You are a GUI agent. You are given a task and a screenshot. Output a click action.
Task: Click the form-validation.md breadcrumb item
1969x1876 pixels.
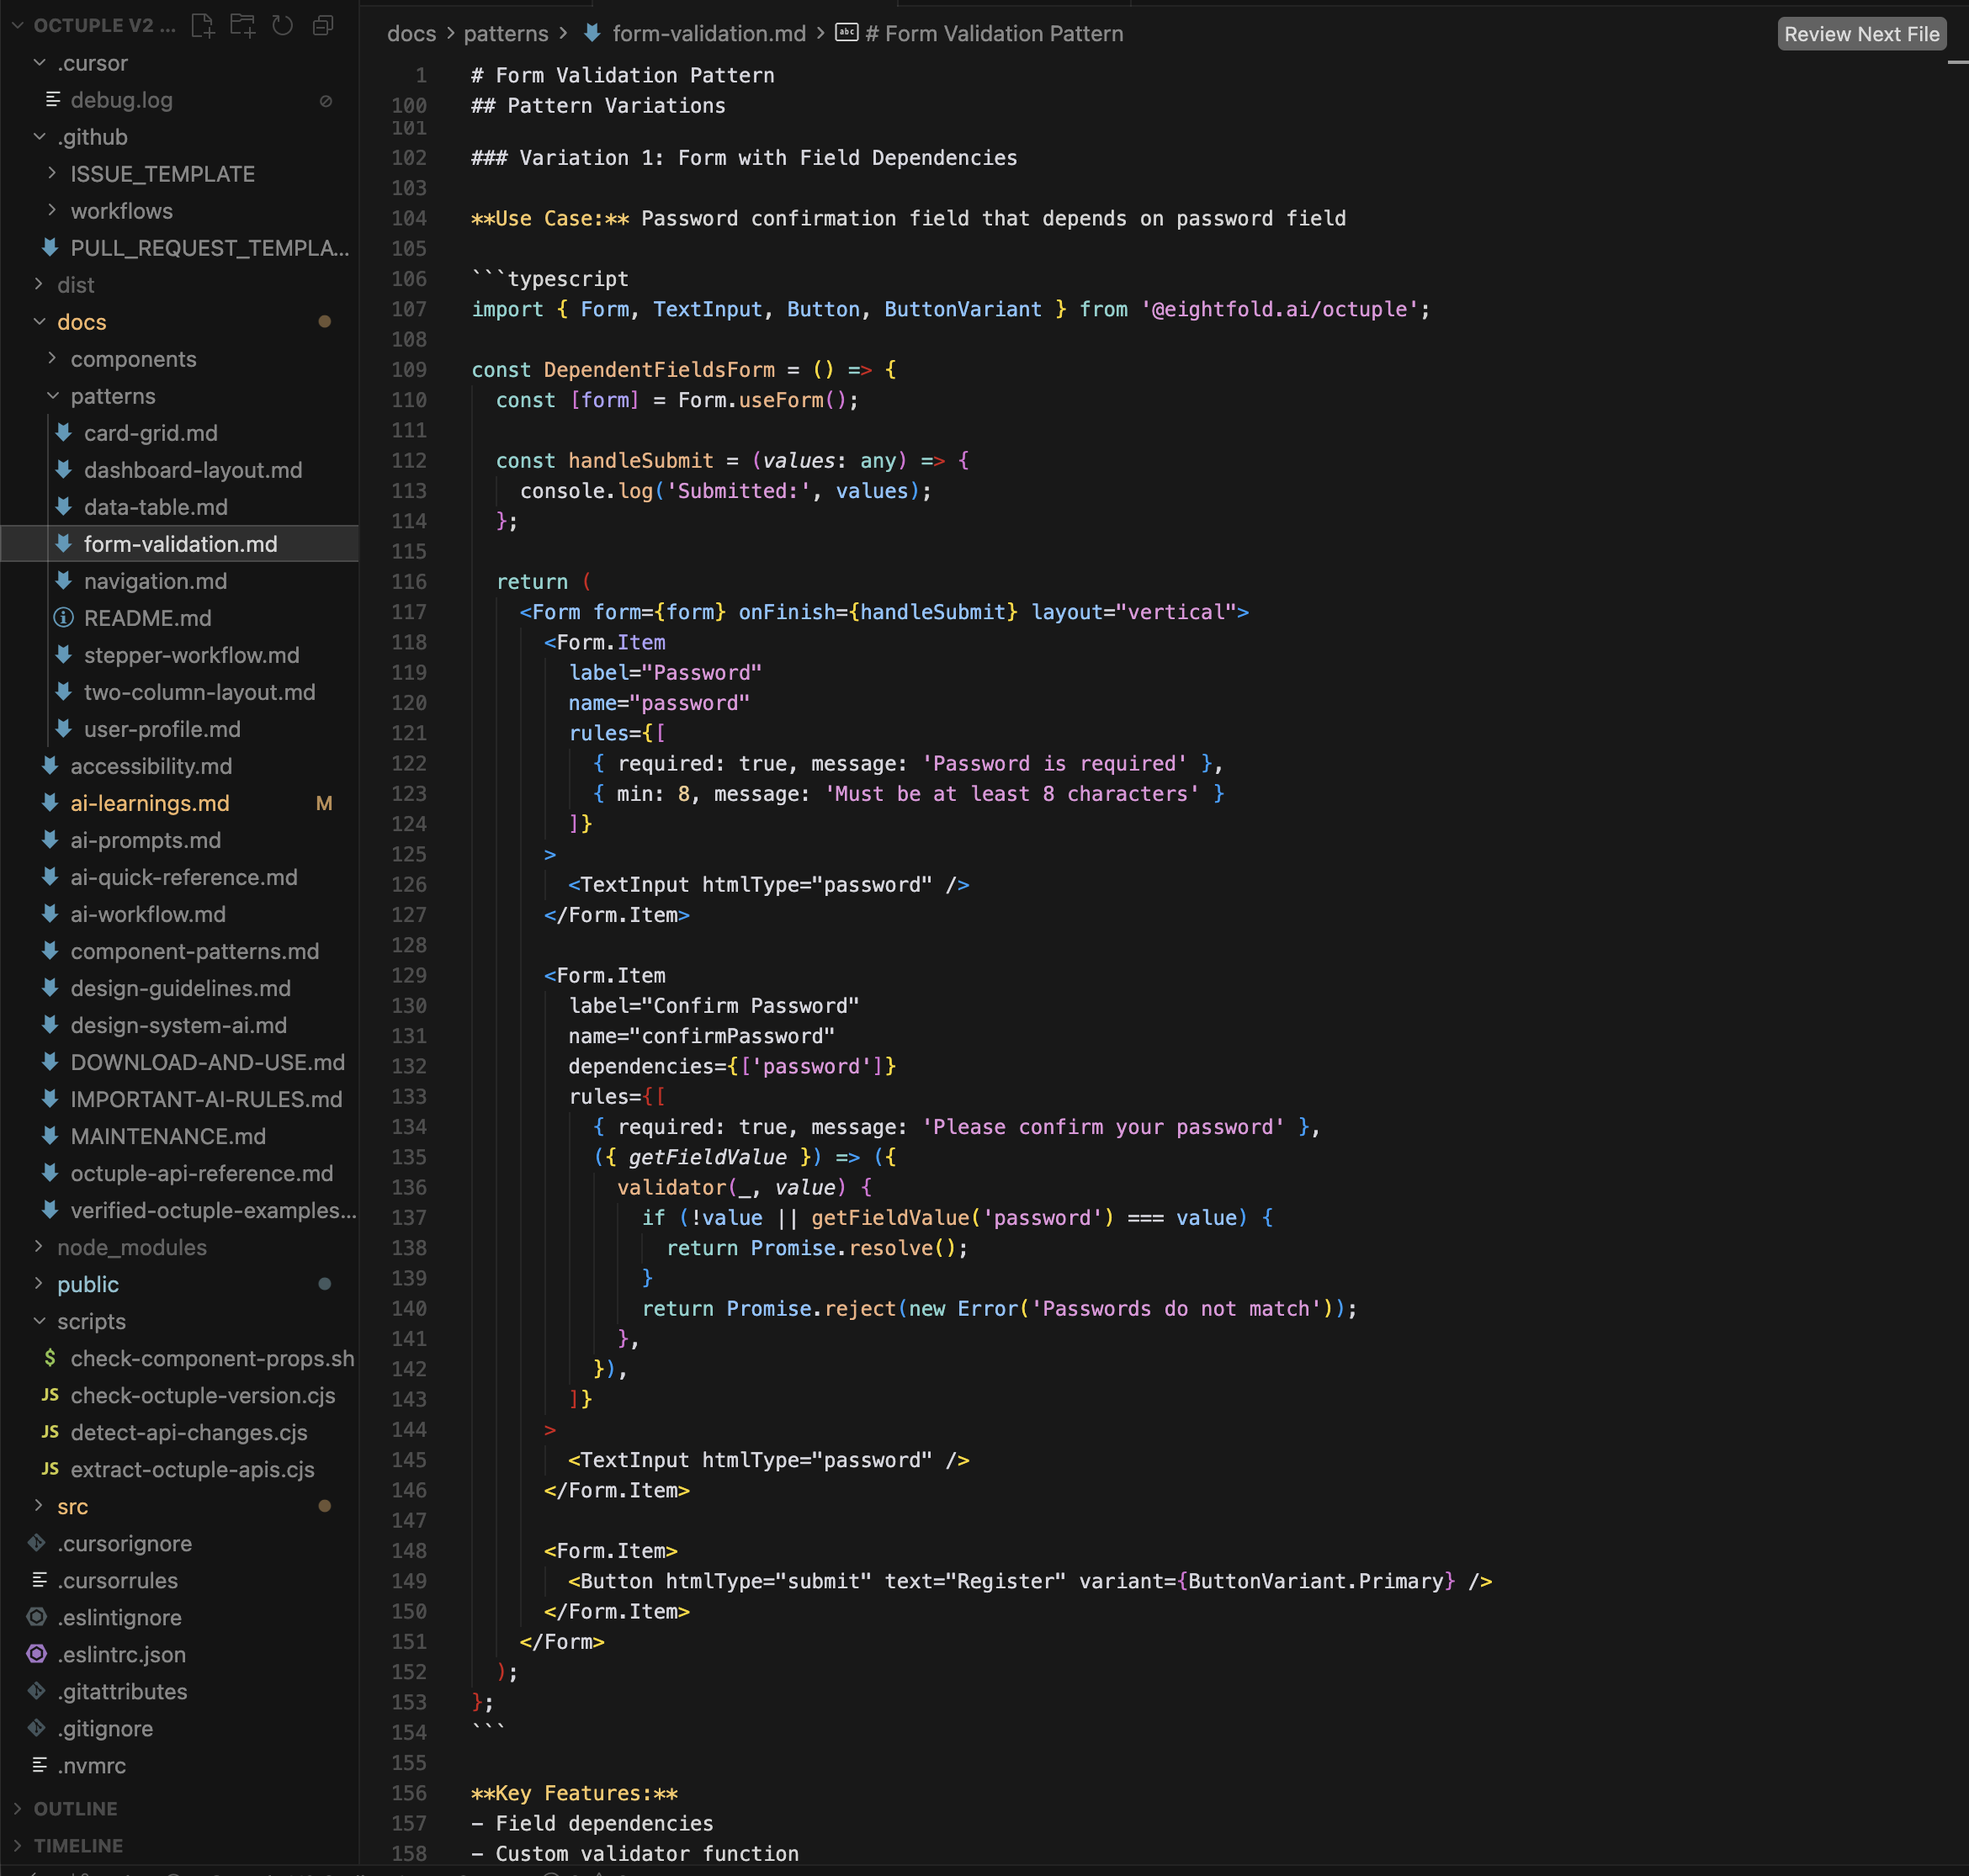(x=708, y=34)
